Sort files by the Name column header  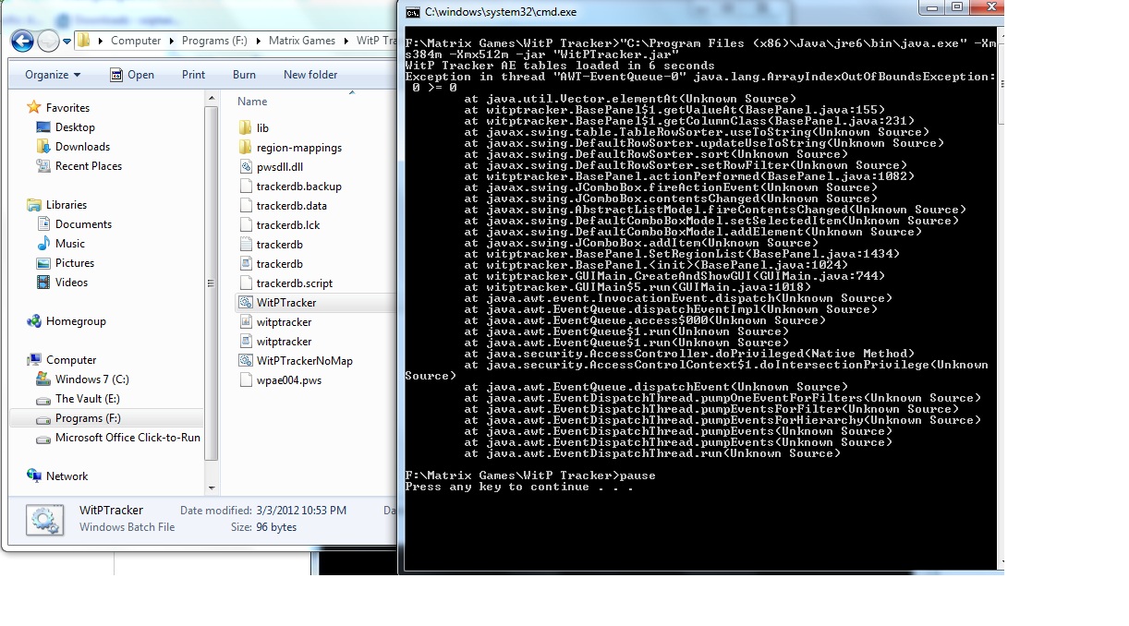pos(252,102)
